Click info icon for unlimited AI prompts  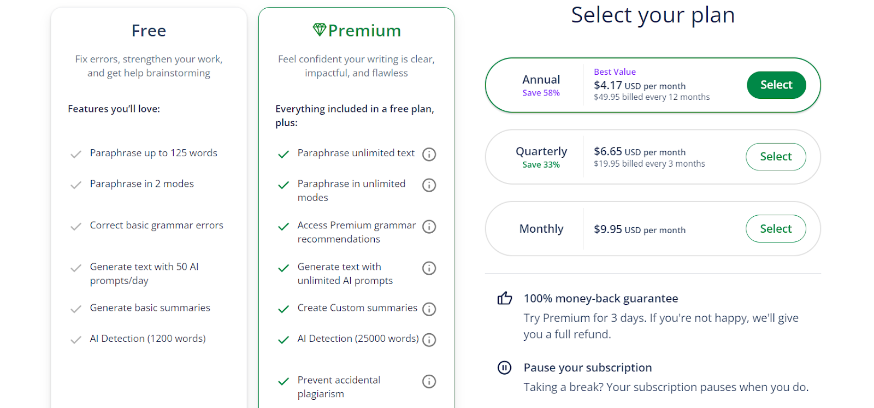point(429,268)
